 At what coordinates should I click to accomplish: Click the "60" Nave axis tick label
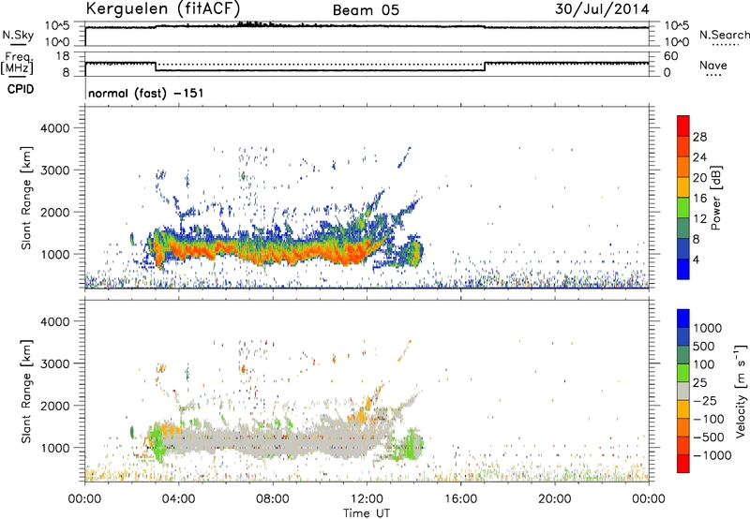[670, 56]
